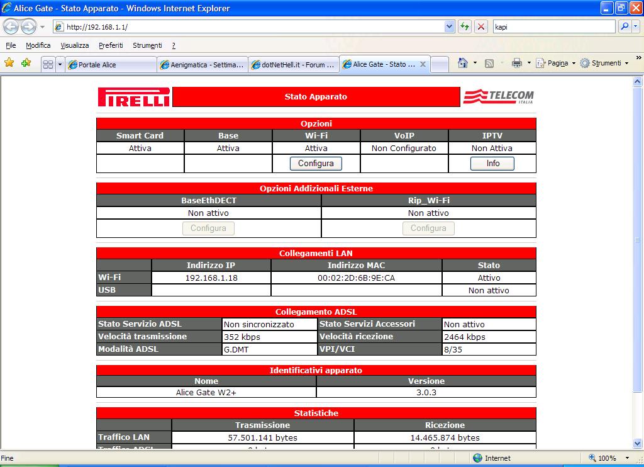Click the version value 3.0.3
Screen dimensions: 644x467
tap(426, 393)
